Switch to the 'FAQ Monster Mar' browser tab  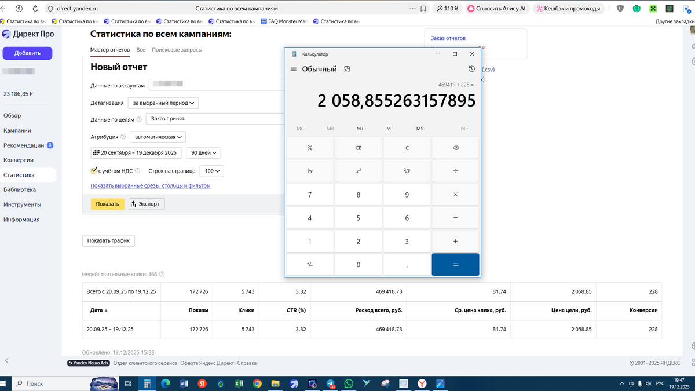[285, 21]
